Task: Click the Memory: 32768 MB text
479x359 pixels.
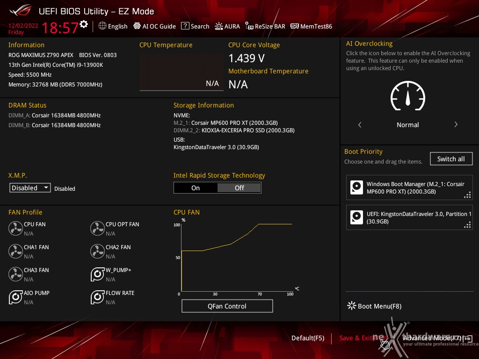Action: pos(55,84)
